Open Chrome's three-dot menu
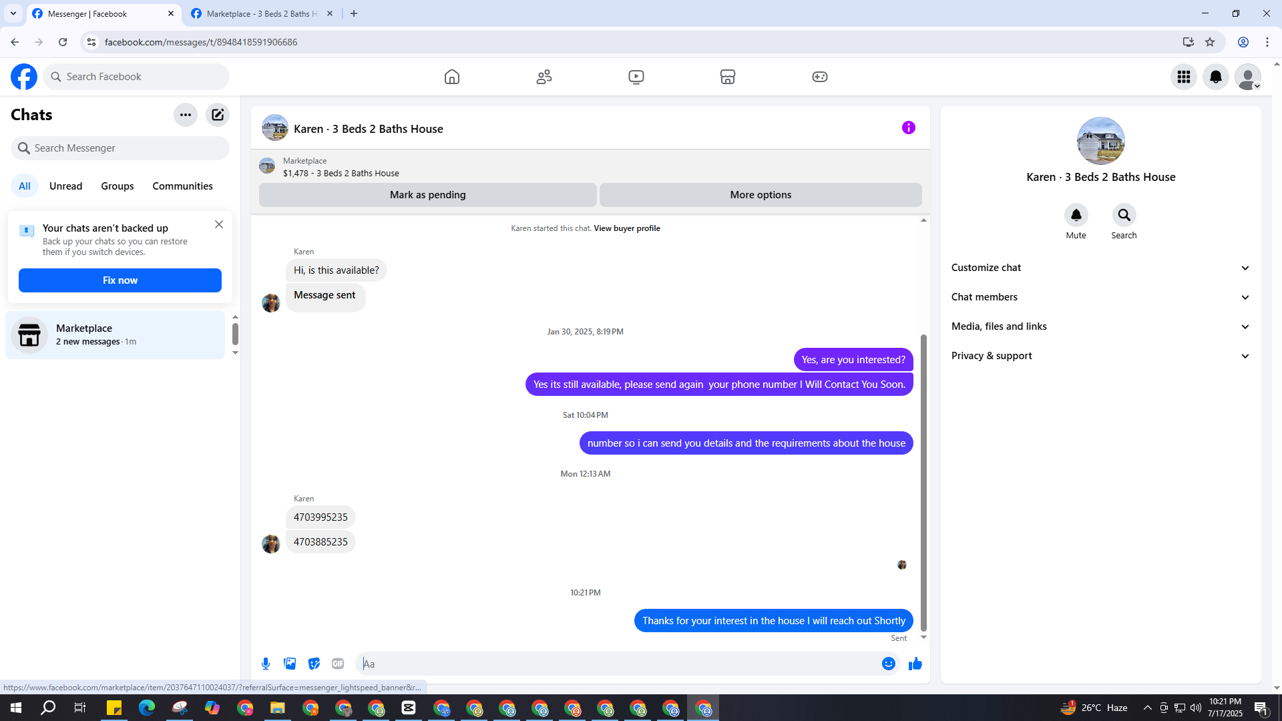 pyautogui.click(x=1267, y=42)
